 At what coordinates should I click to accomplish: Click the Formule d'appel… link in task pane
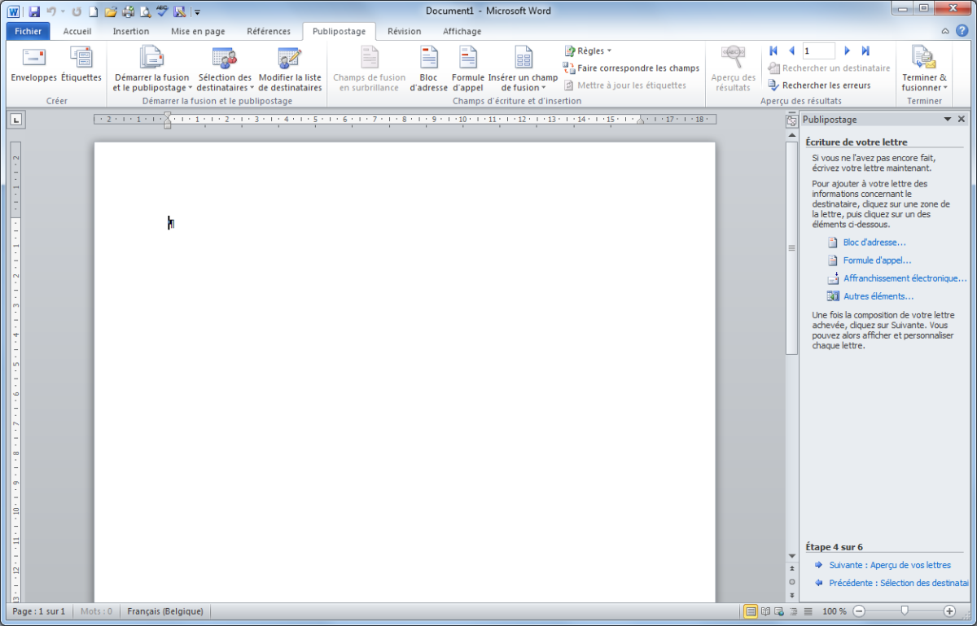(877, 260)
